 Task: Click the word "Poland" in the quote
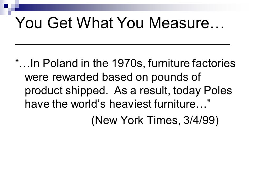(x=60, y=63)
